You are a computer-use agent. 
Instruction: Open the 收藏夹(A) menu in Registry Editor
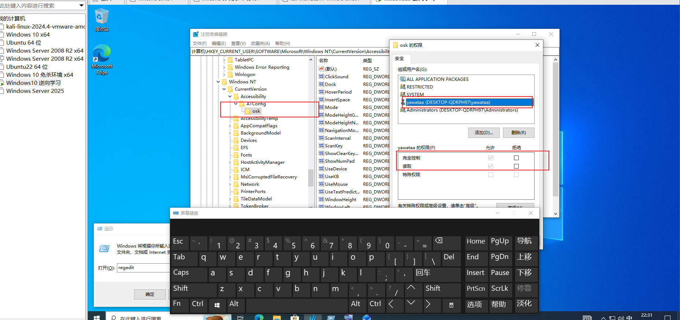coord(260,44)
